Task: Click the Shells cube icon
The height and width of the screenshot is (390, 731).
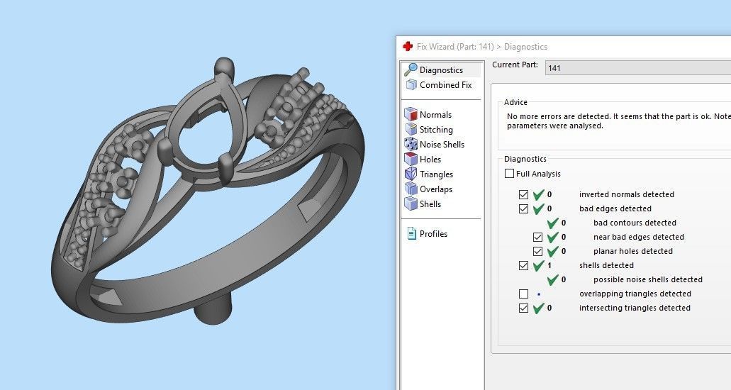Action: tap(411, 204)
